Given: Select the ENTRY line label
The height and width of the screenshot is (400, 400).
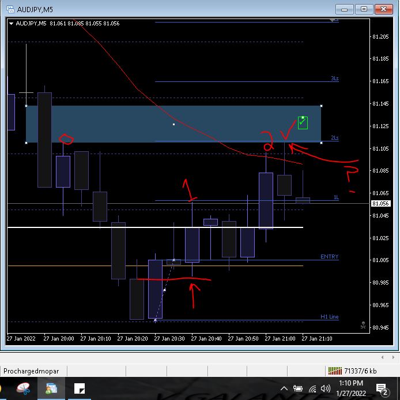Looking at the screenshot, I should pos(329,257).
